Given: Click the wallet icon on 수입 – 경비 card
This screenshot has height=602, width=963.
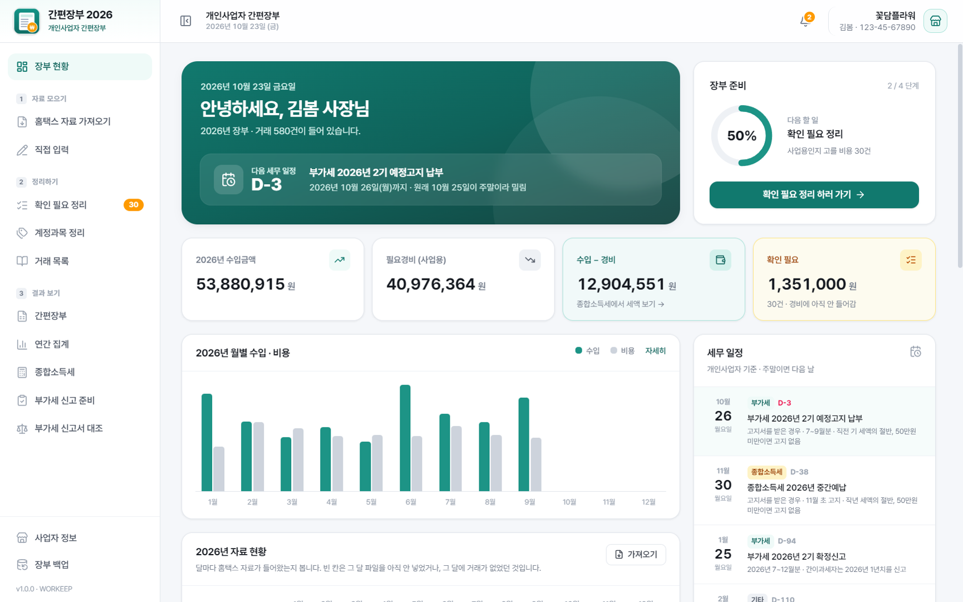Looking at the screenshot, I should [720, 260].
